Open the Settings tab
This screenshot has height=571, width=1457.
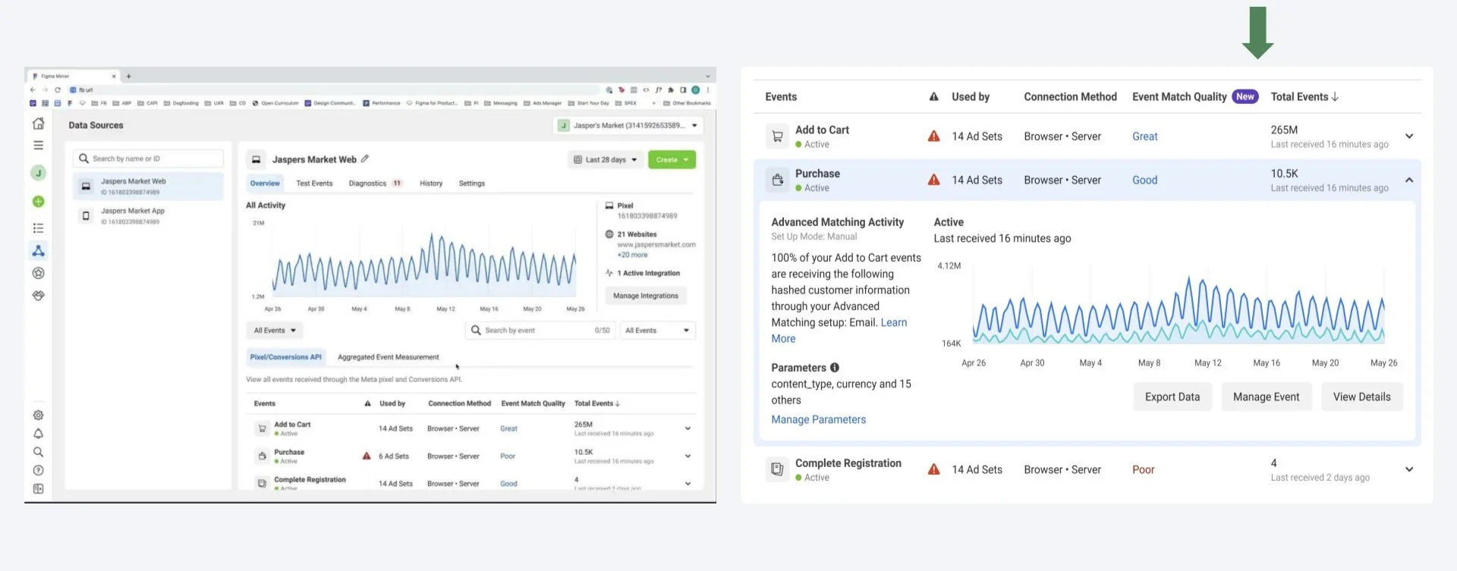[x=472, y=184]
